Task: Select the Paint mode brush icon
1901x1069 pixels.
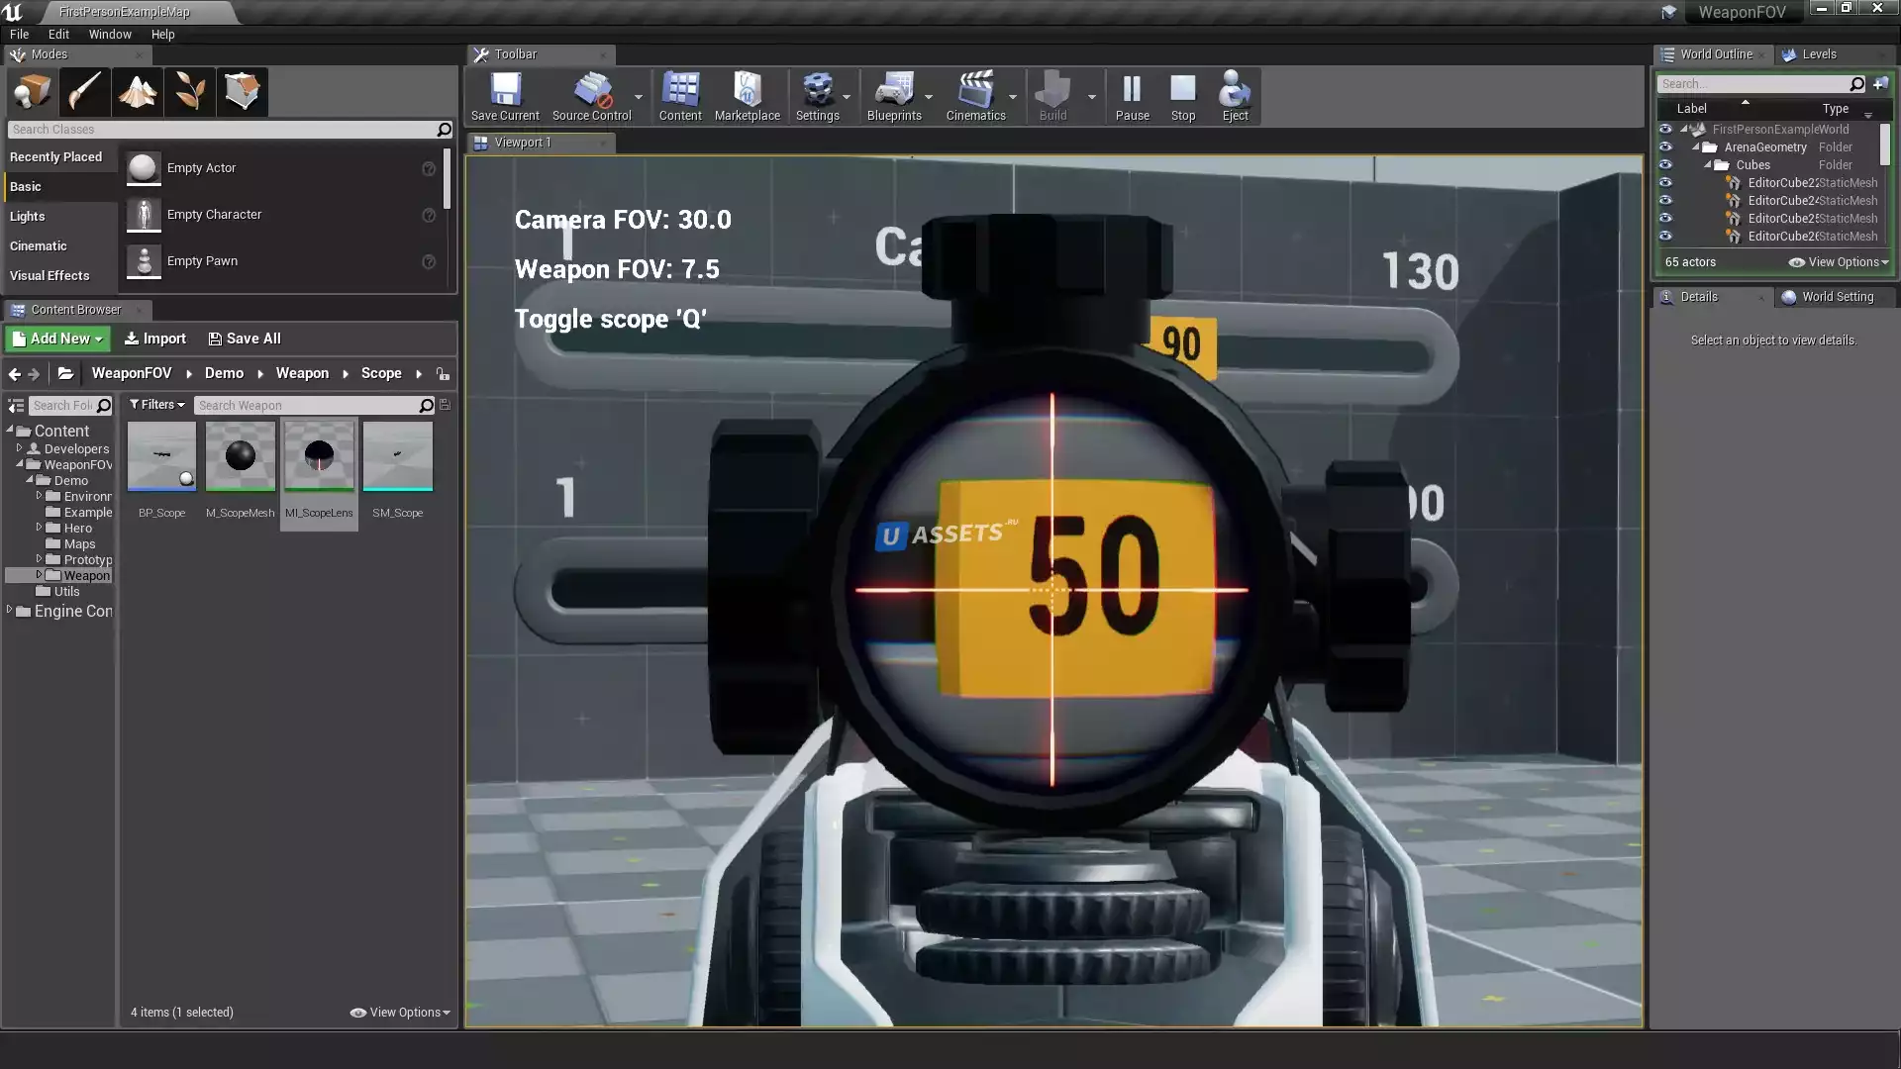Action: click(x=84, y=92)
